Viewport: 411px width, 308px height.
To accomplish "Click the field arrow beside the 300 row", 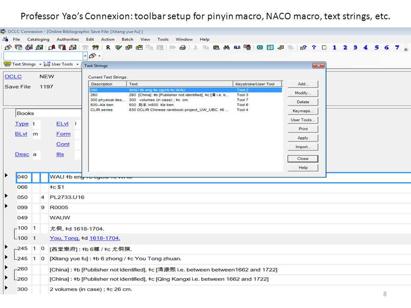I will [6, 287].
